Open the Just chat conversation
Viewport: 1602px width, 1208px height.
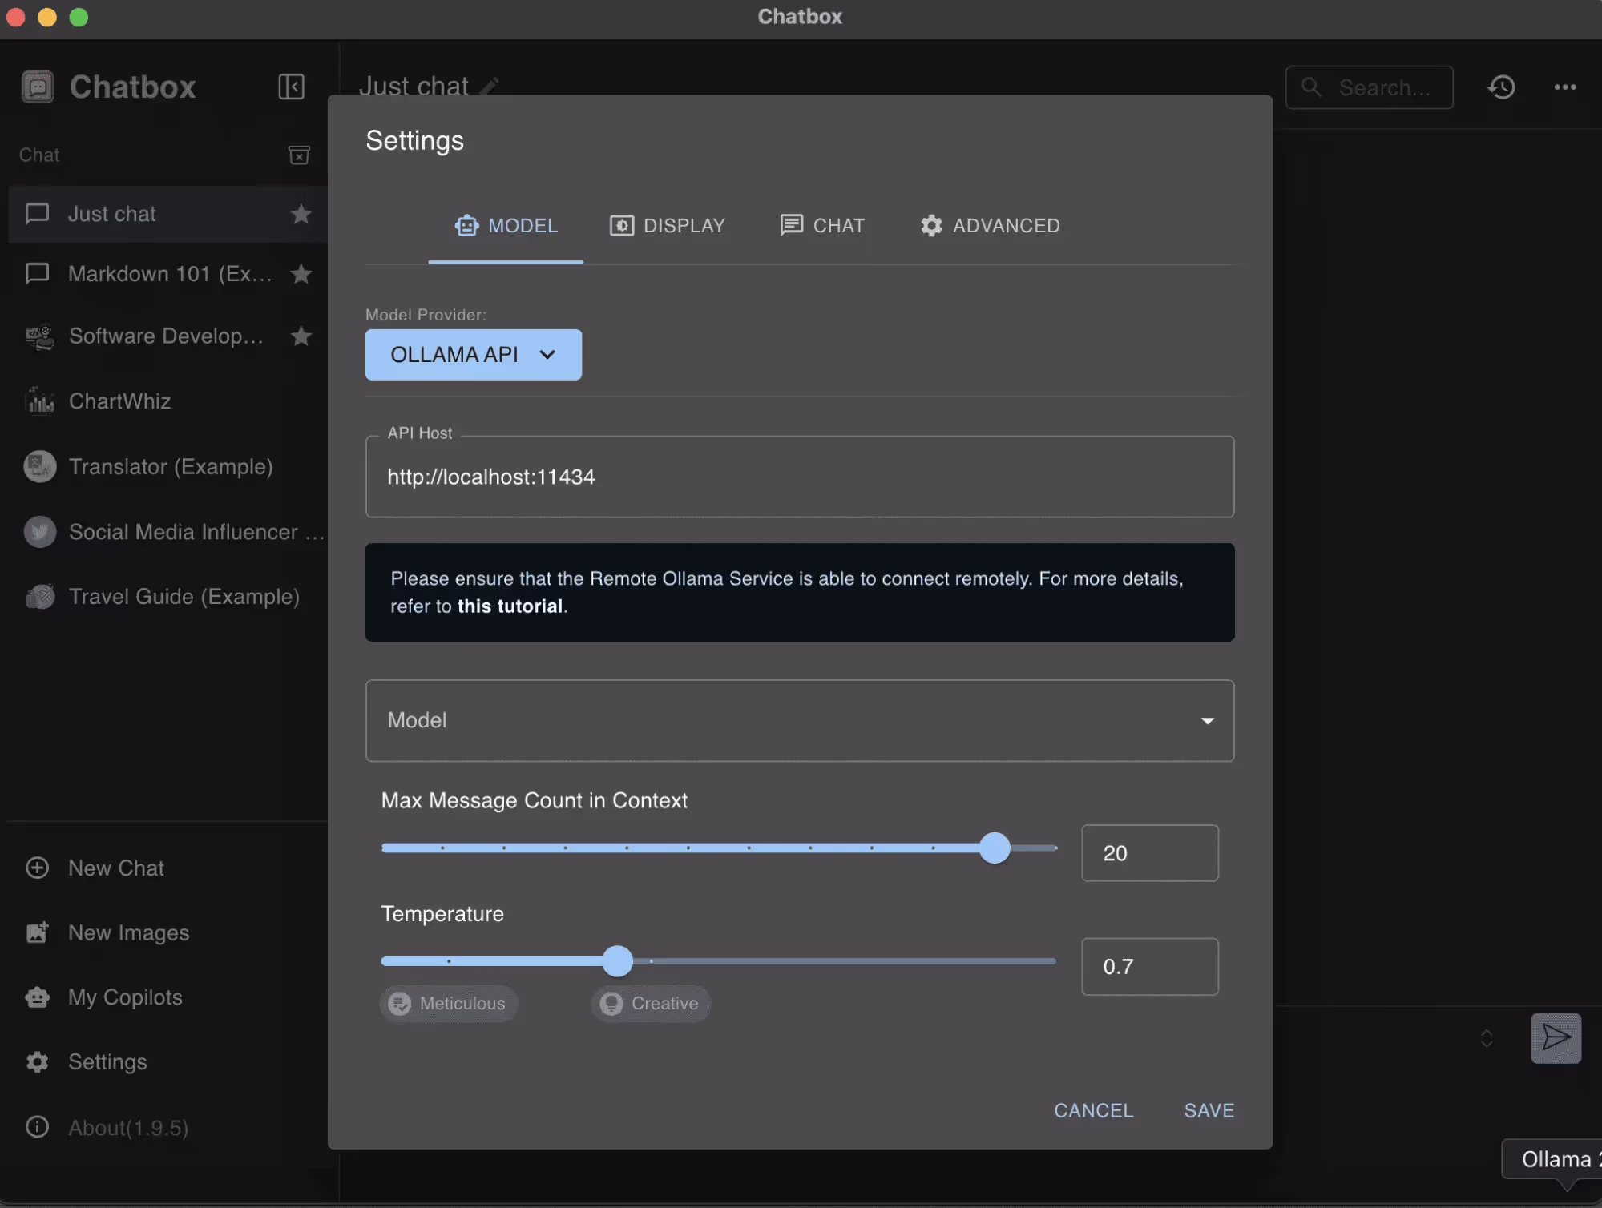pos(167,214)
